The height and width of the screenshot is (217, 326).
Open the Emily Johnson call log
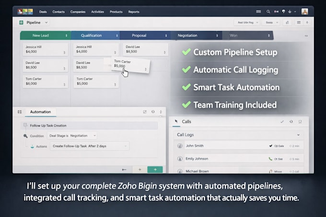pyautogui.click(x=238, y=159)
